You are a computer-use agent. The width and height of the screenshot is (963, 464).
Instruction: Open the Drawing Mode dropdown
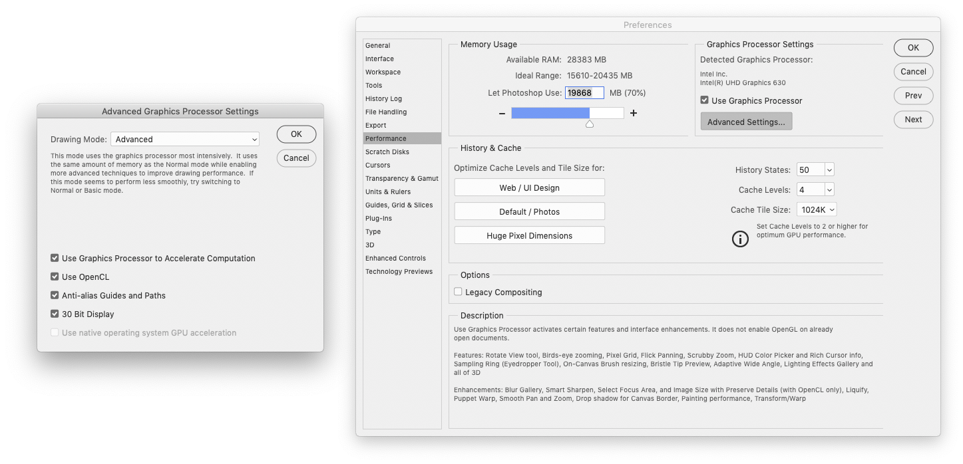click(185, 140)
